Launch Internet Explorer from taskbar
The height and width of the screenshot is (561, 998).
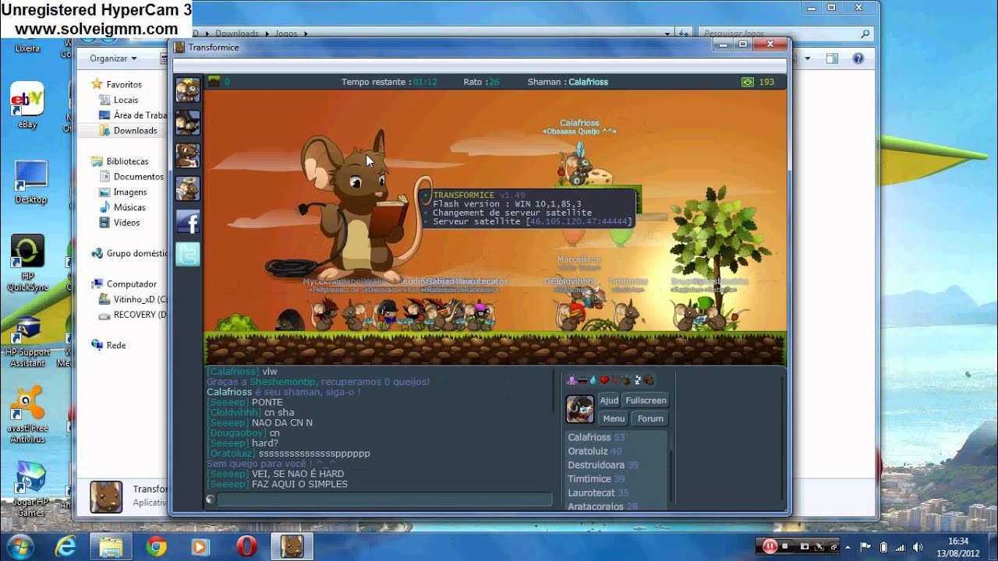[x=65, y=547]
